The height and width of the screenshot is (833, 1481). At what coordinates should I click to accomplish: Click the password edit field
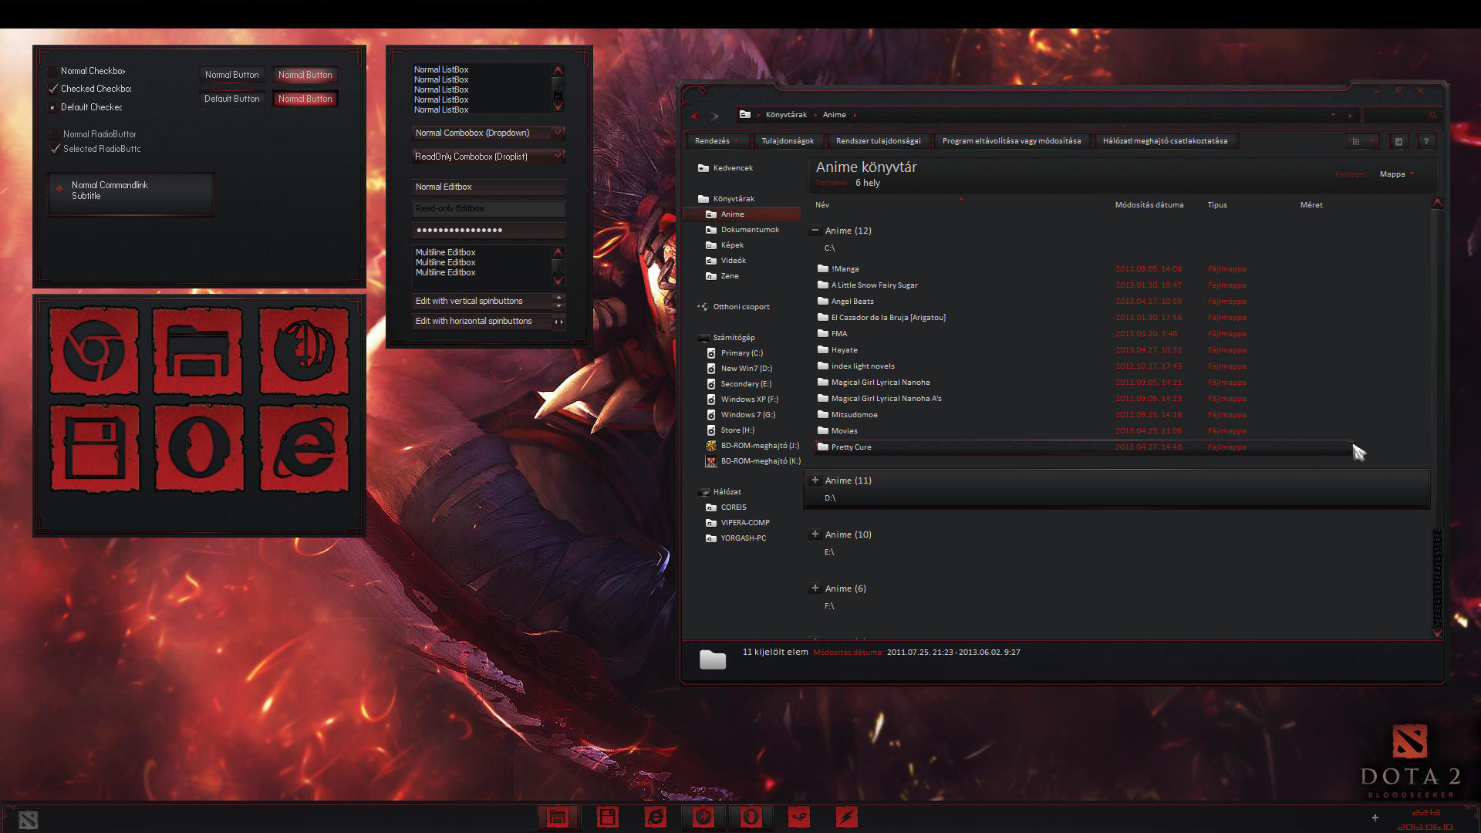tap(488, 231)
